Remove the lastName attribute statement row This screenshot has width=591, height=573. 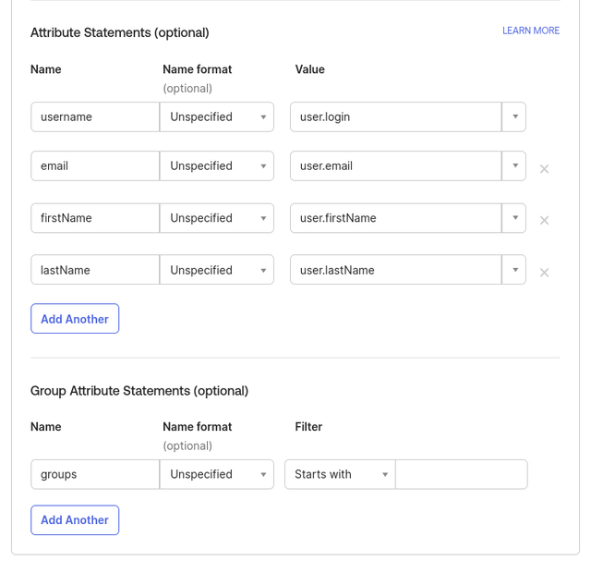pyautogui.click(x=544, y=273)
